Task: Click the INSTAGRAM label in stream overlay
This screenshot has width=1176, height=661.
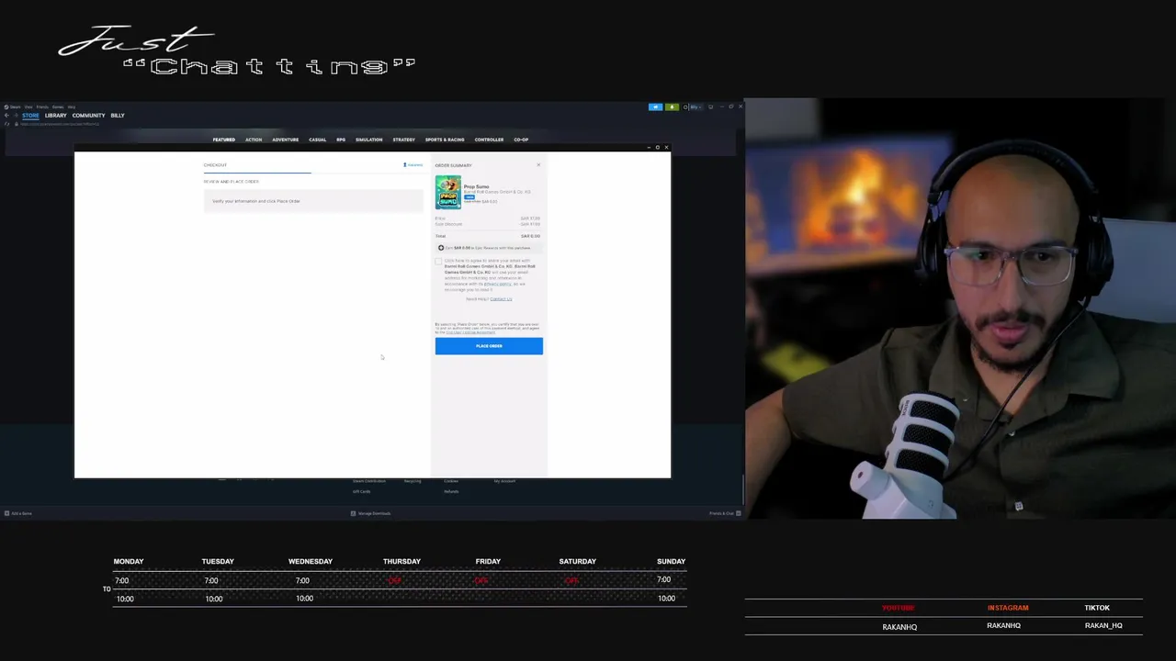Action: pos(1008,608)
